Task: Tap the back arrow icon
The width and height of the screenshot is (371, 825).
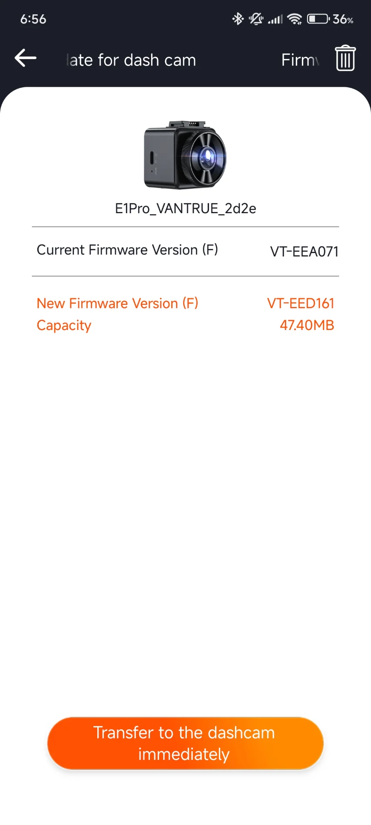Action: point(26,58)
